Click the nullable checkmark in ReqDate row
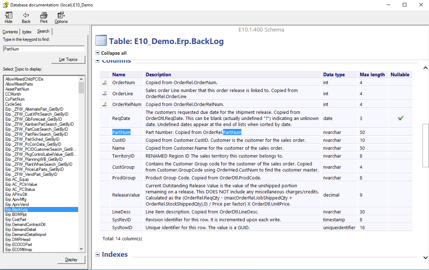This screenshot has height=270, width=429. (401, 118)
